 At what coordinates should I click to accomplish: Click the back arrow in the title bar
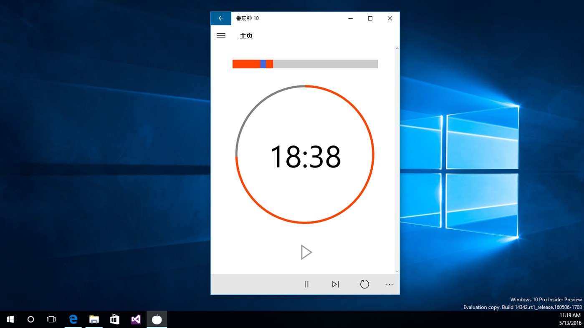221,18
